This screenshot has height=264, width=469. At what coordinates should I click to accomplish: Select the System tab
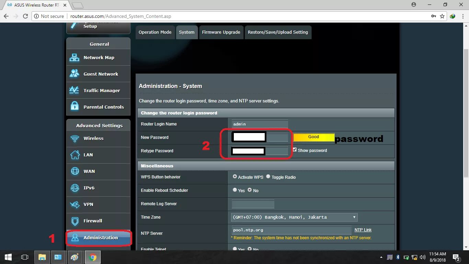click(187, 32)
